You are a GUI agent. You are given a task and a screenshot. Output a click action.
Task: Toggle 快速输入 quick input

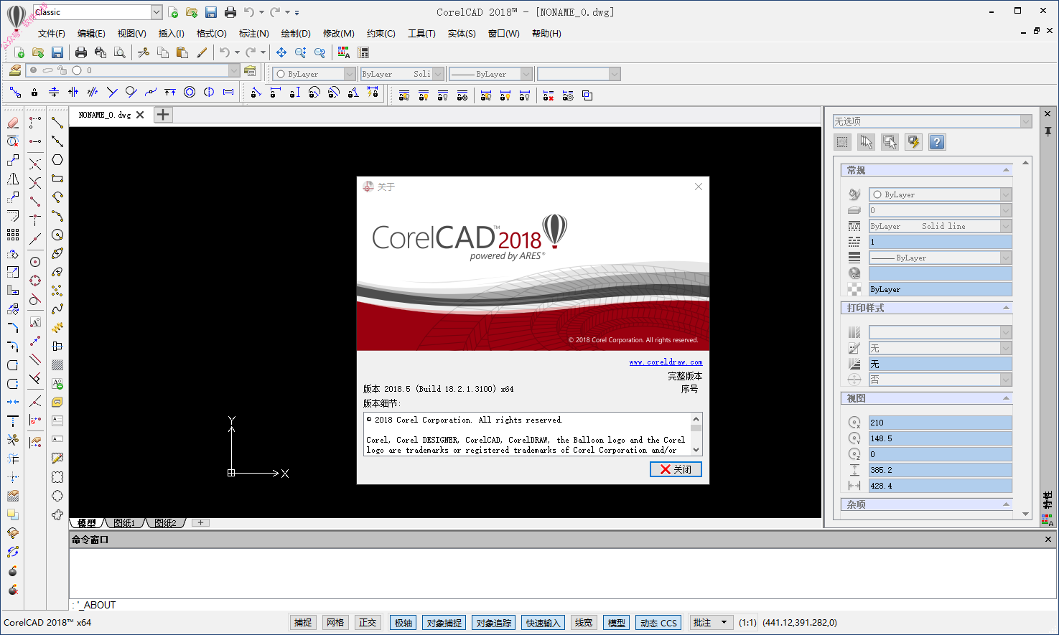click(544, 623)
